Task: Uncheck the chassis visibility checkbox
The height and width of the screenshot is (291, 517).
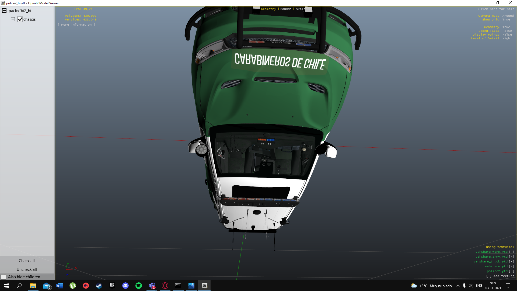Action: 20,19
